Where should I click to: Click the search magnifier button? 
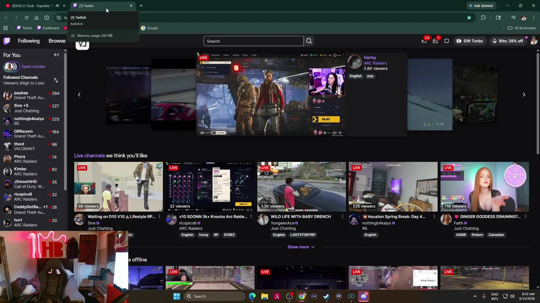[x=309, y=41]
